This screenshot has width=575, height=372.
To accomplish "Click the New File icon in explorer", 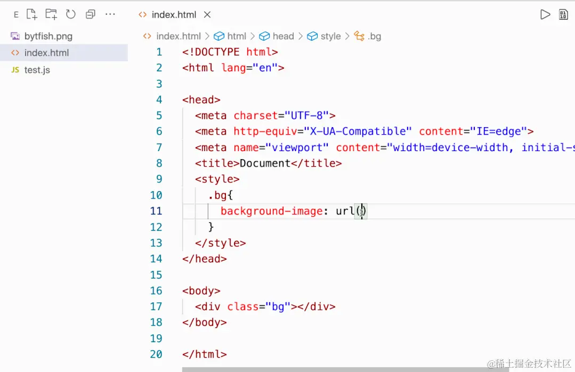I will 32,14.
